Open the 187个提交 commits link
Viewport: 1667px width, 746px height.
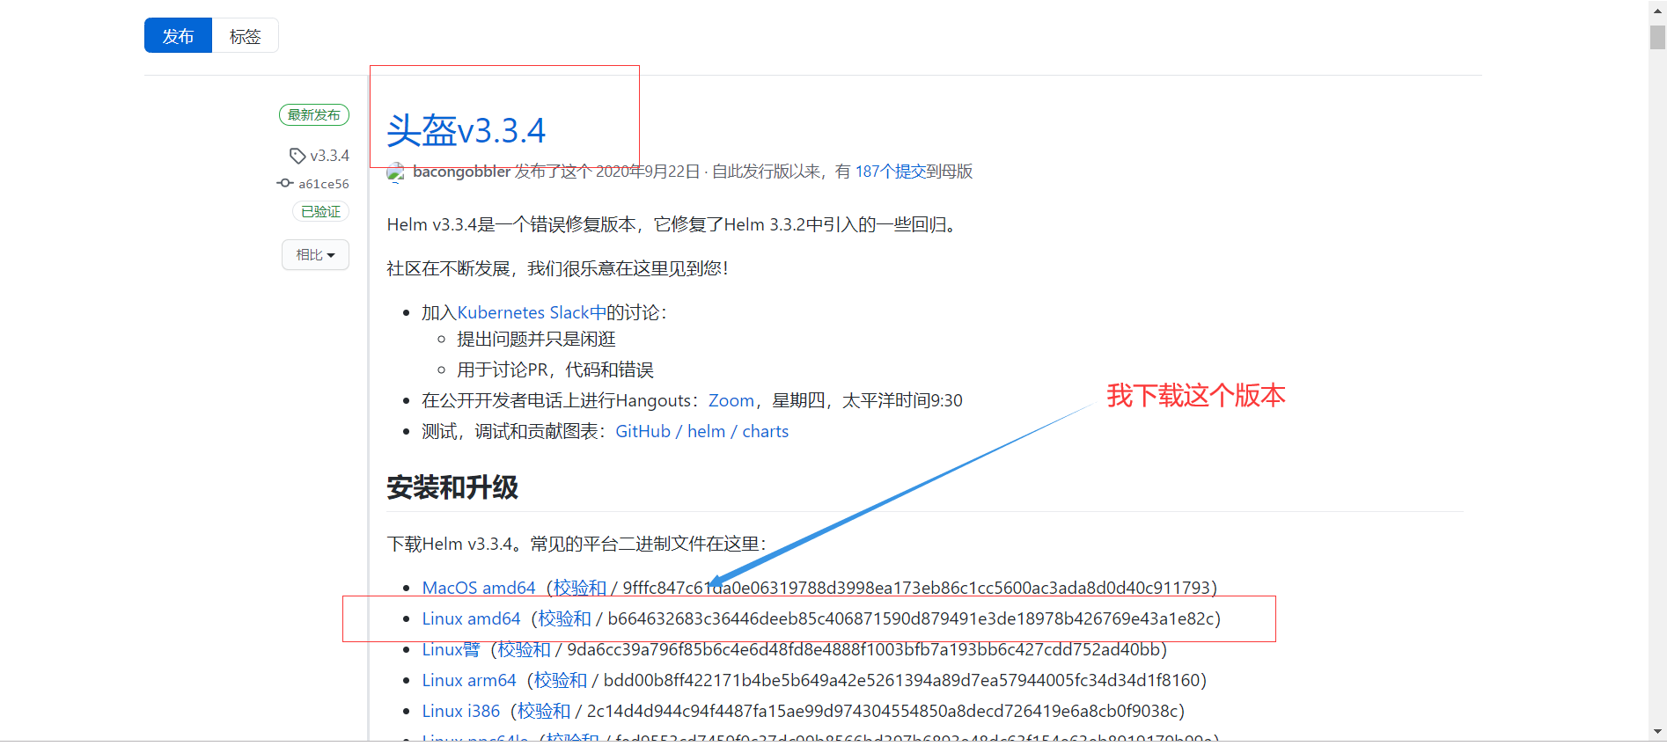[x=890, y=172]
